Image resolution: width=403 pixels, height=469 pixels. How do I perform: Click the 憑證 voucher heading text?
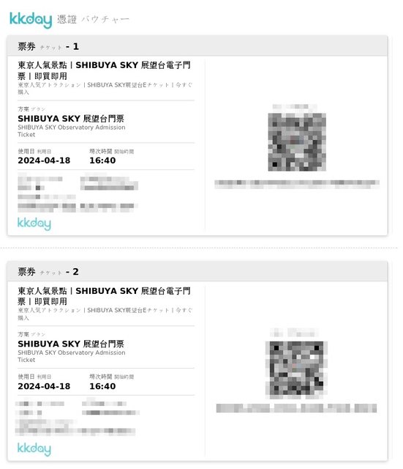(67, 20)
